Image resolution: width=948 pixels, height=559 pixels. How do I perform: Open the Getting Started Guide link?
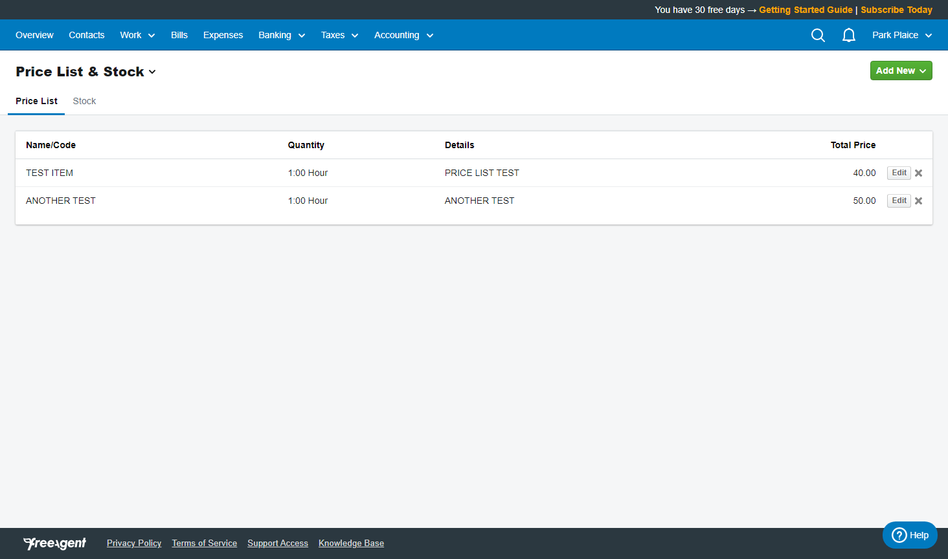806,10
